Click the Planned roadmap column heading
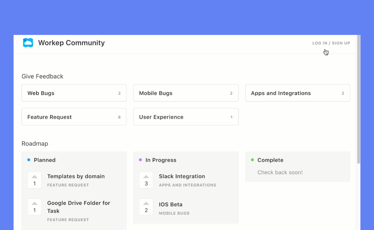 pos(44,160)
